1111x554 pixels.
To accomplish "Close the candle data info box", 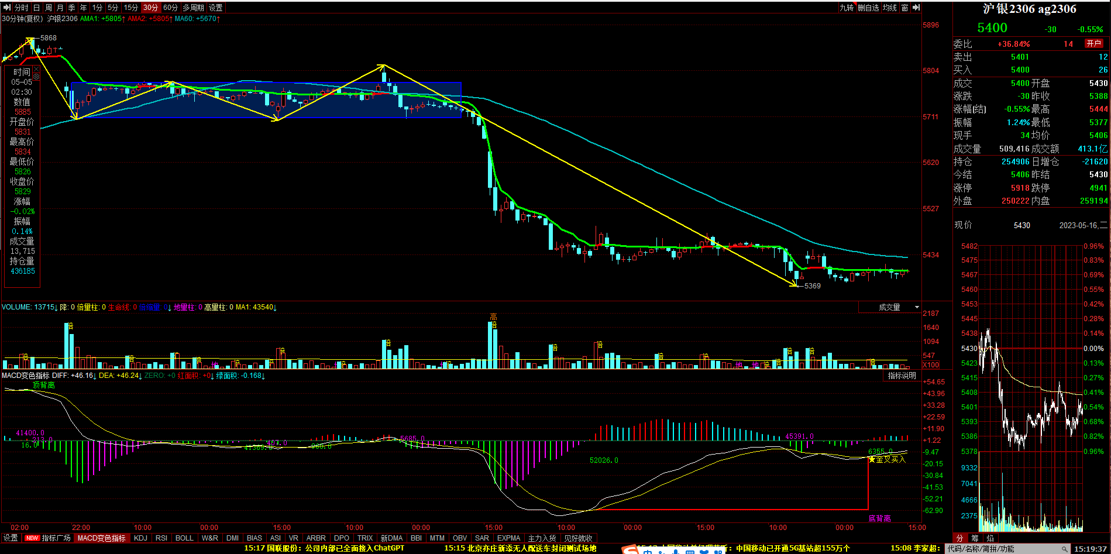I will (36, 69).
